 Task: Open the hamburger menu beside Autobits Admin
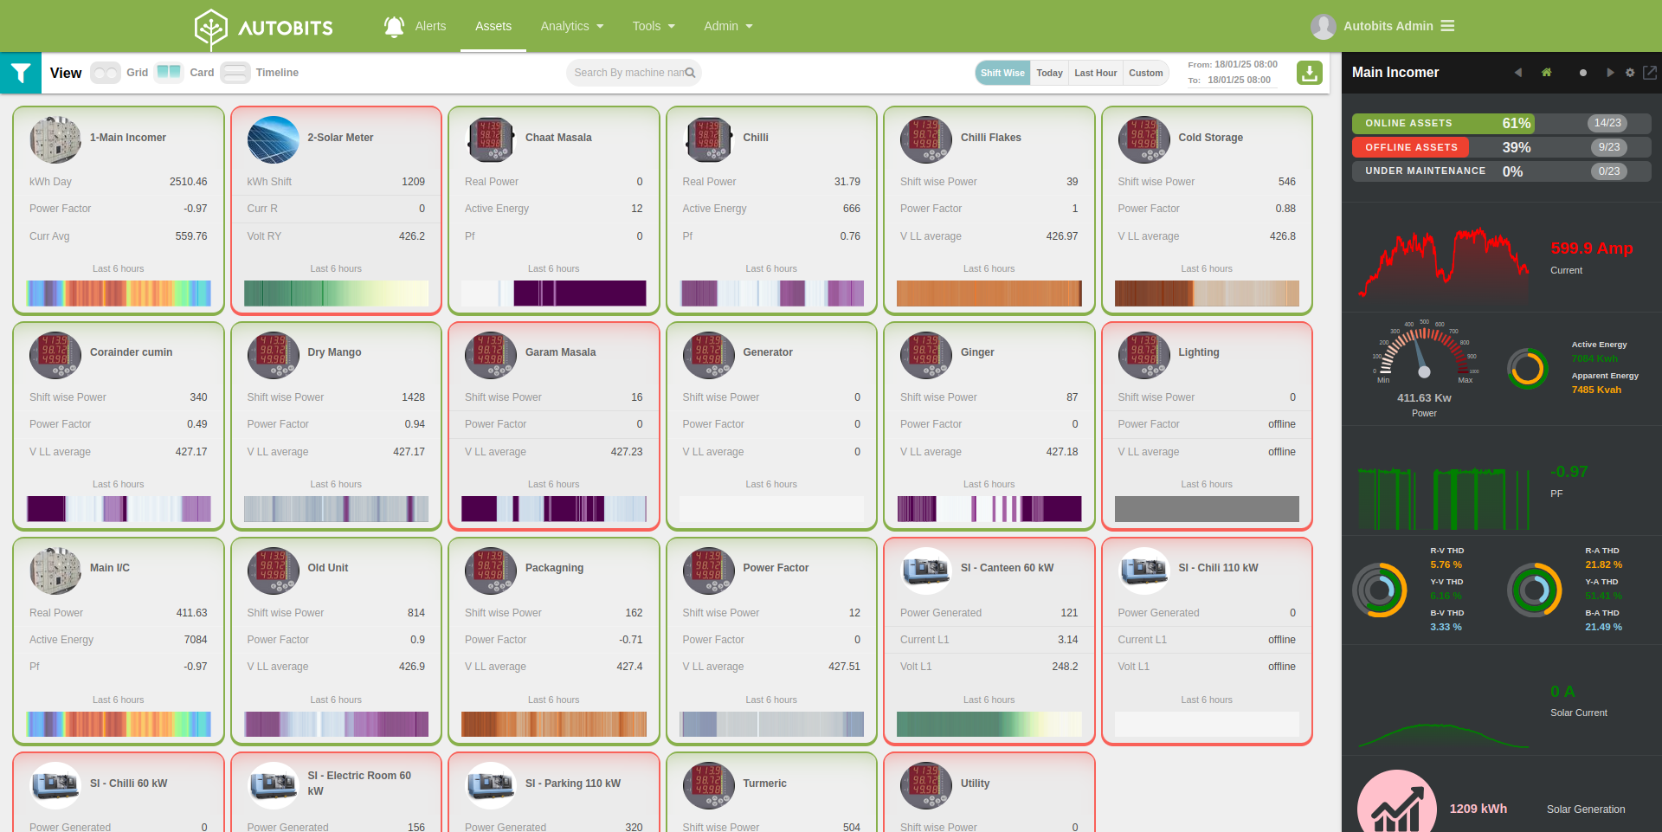coord(1447,26)
